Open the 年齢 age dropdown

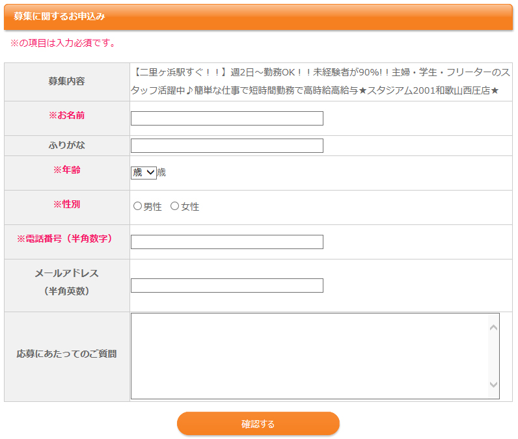143,172
